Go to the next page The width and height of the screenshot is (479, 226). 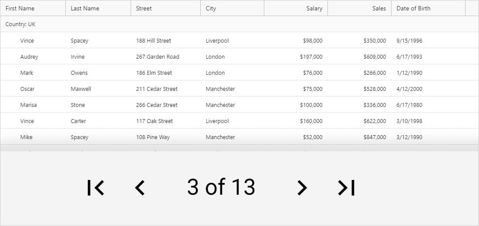[302, 187]
